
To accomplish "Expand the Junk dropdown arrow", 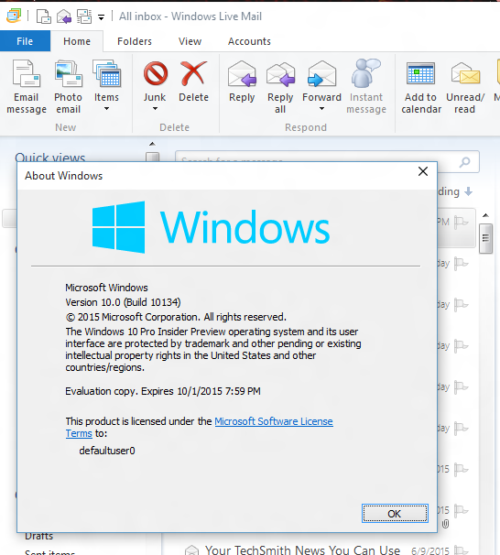I will point(155,109).
